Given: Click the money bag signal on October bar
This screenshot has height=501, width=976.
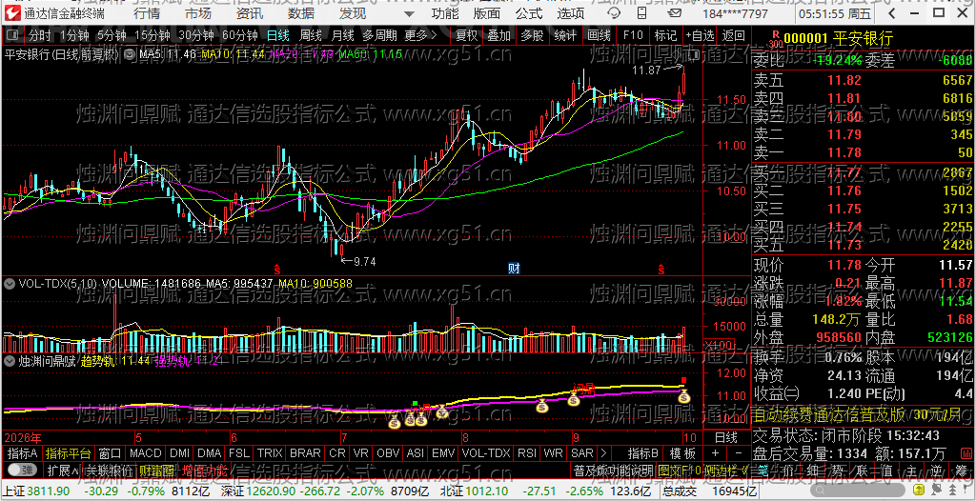Looking at the screenshot, I should (683, 396).
